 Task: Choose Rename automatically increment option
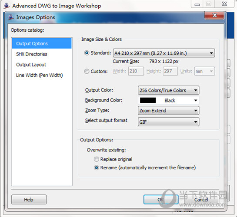tap(97, 168)
